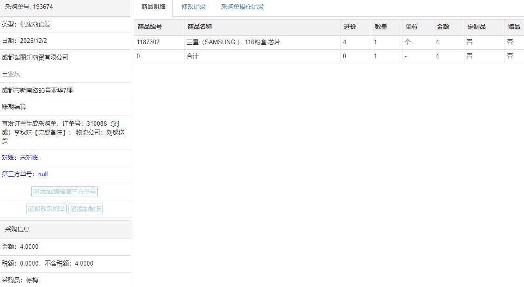The width and height of the screenshot is (524, 287).
Task: Click the 金额 column header
Action: pos(442,27)
